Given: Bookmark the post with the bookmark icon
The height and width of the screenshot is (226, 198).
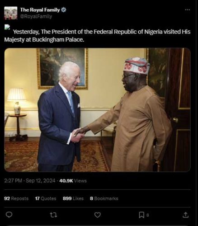Looking at the screenshot, I should 141,215.
